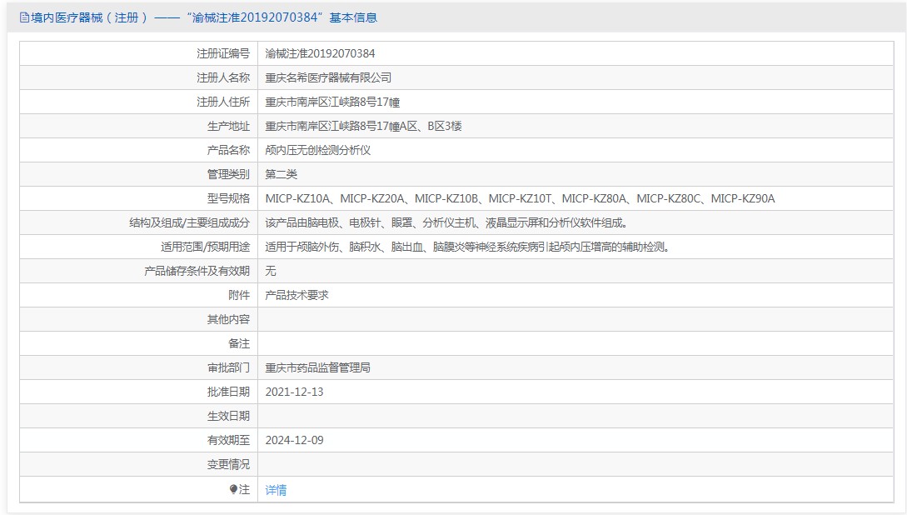Click the 批准日期 label
Image resolution: width=907 pixels, height=515 pixels.
(x=228, y=392)
